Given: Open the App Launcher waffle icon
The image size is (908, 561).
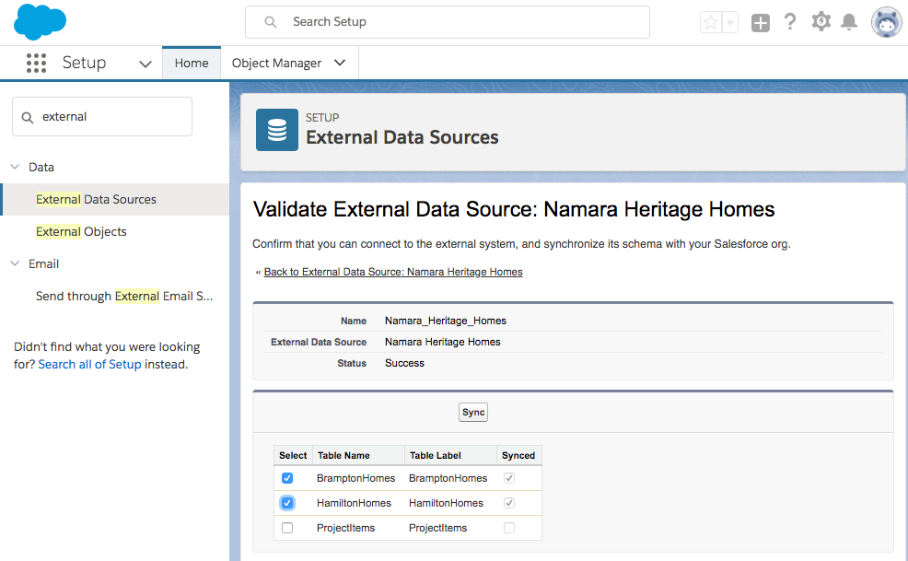Looking at the screenshot, I should pyautogui.click(x=36, y=63).
